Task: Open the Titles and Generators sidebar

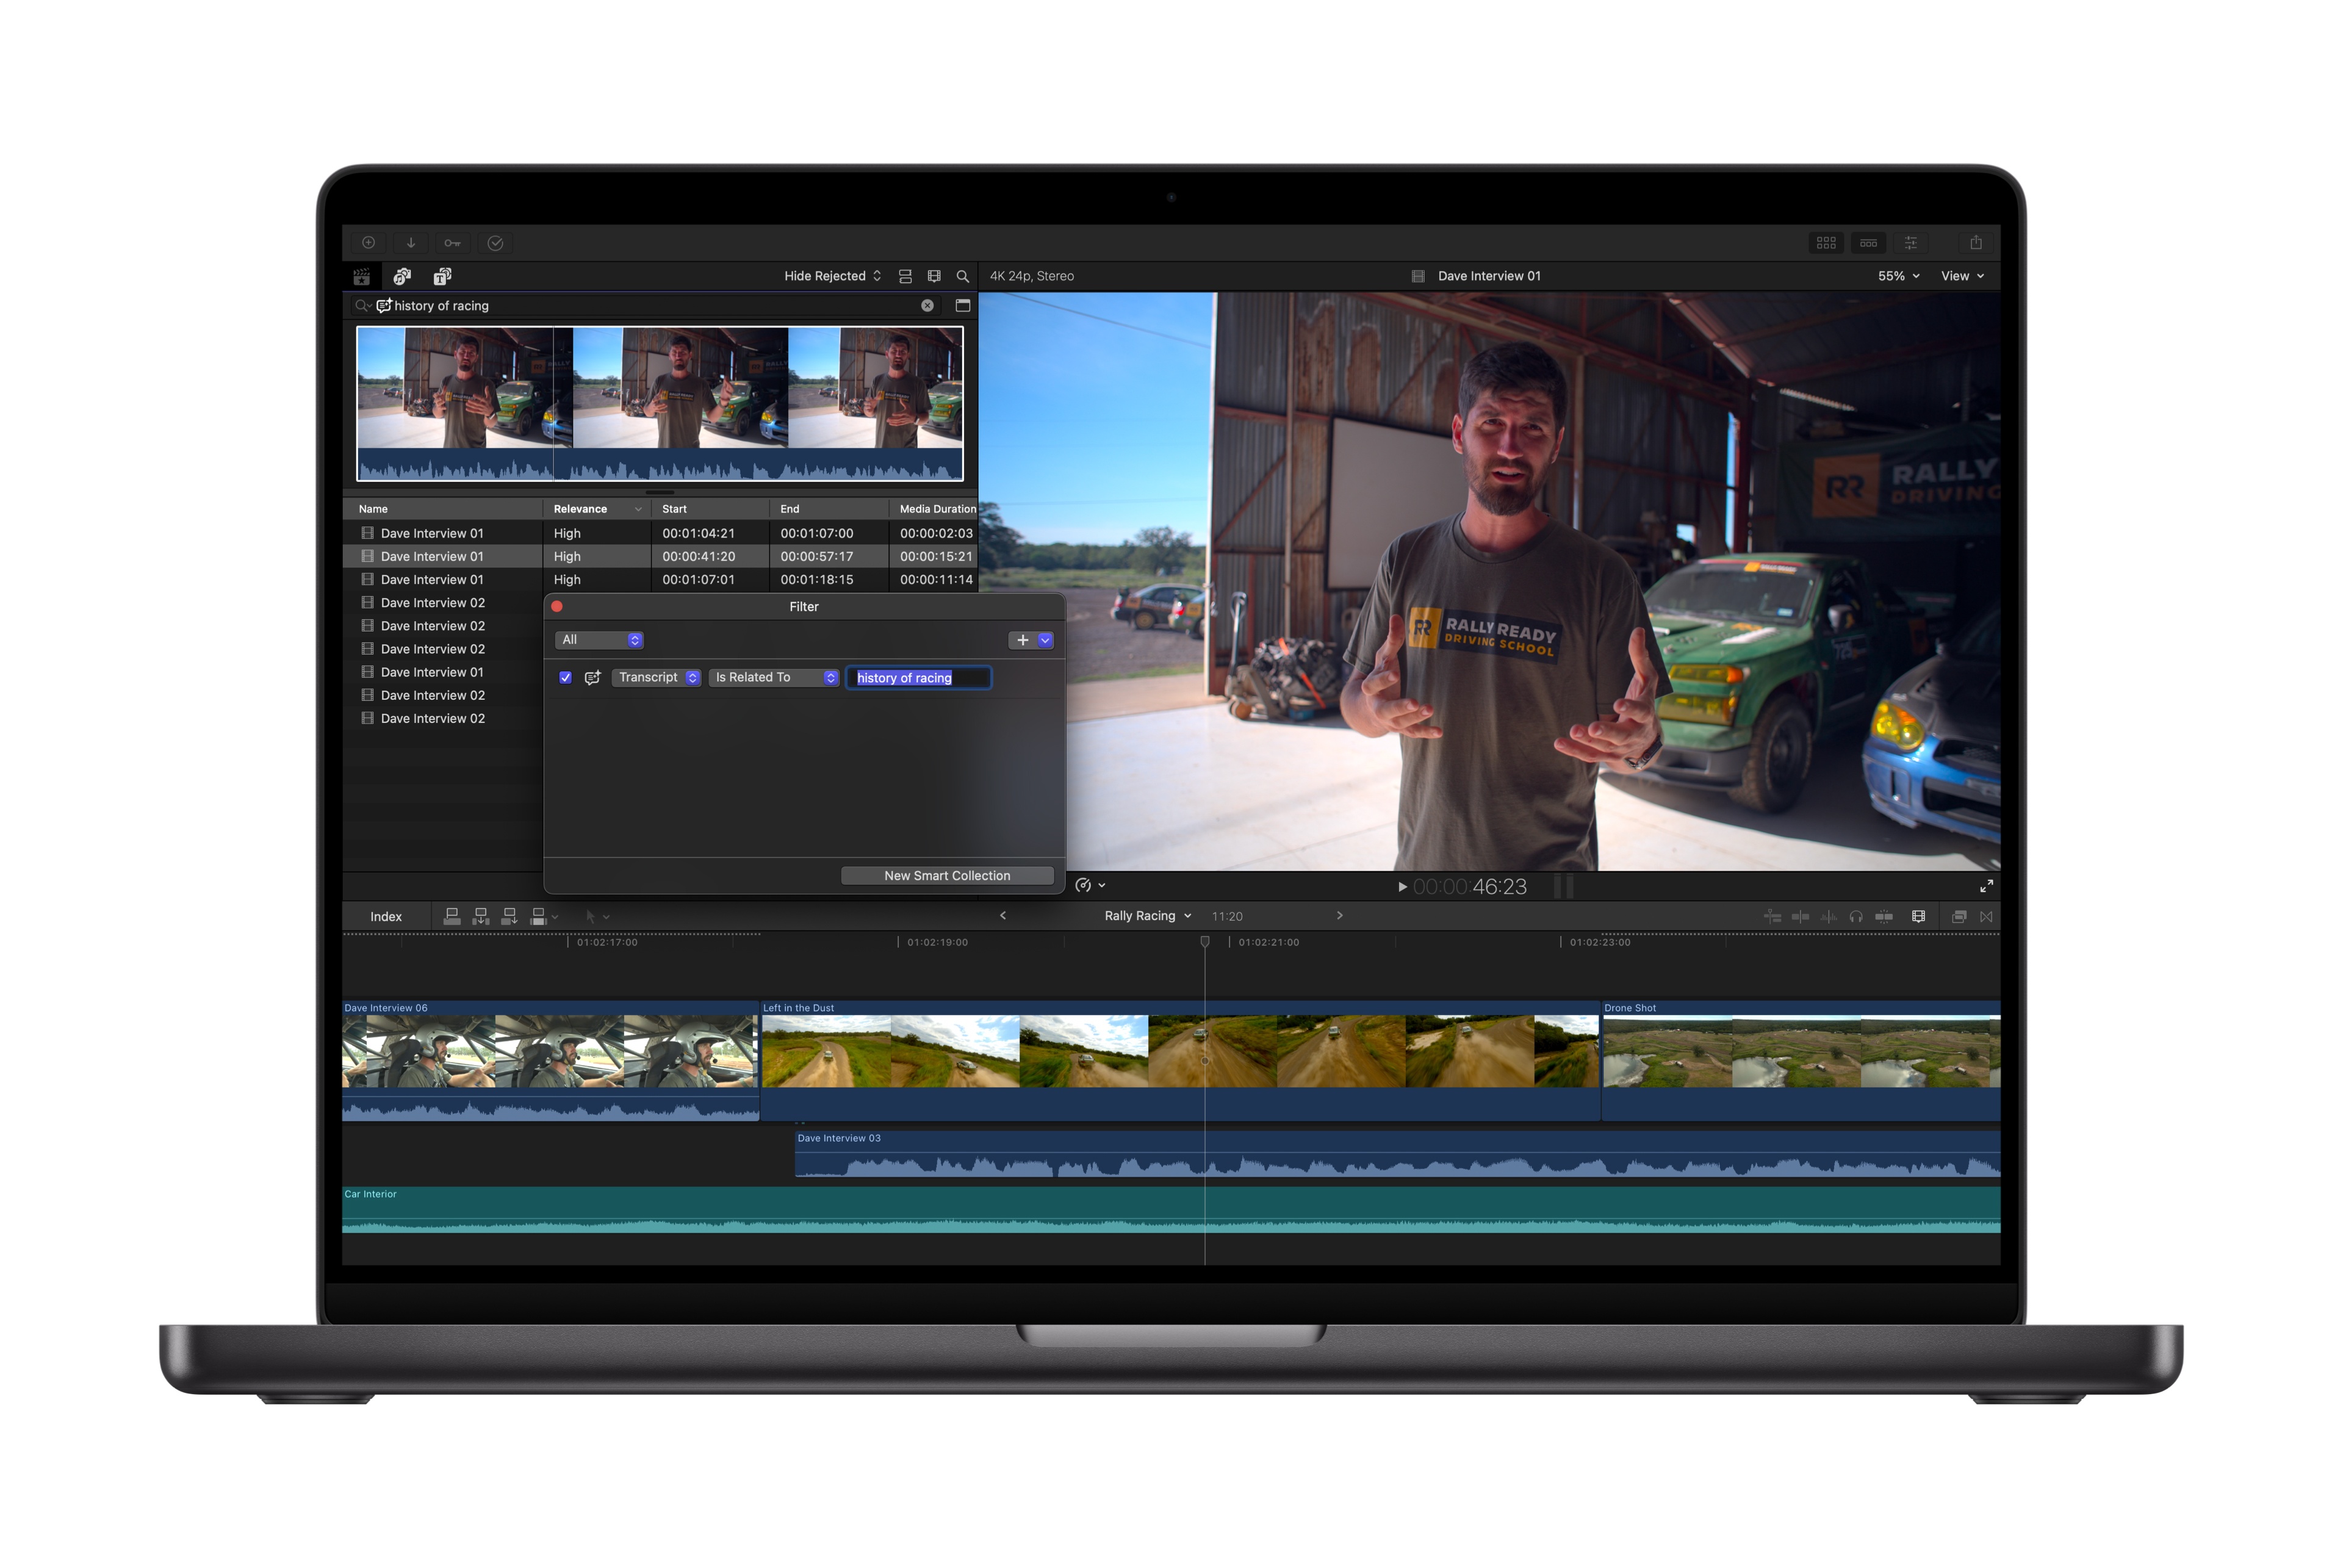Action: (443, 277)
